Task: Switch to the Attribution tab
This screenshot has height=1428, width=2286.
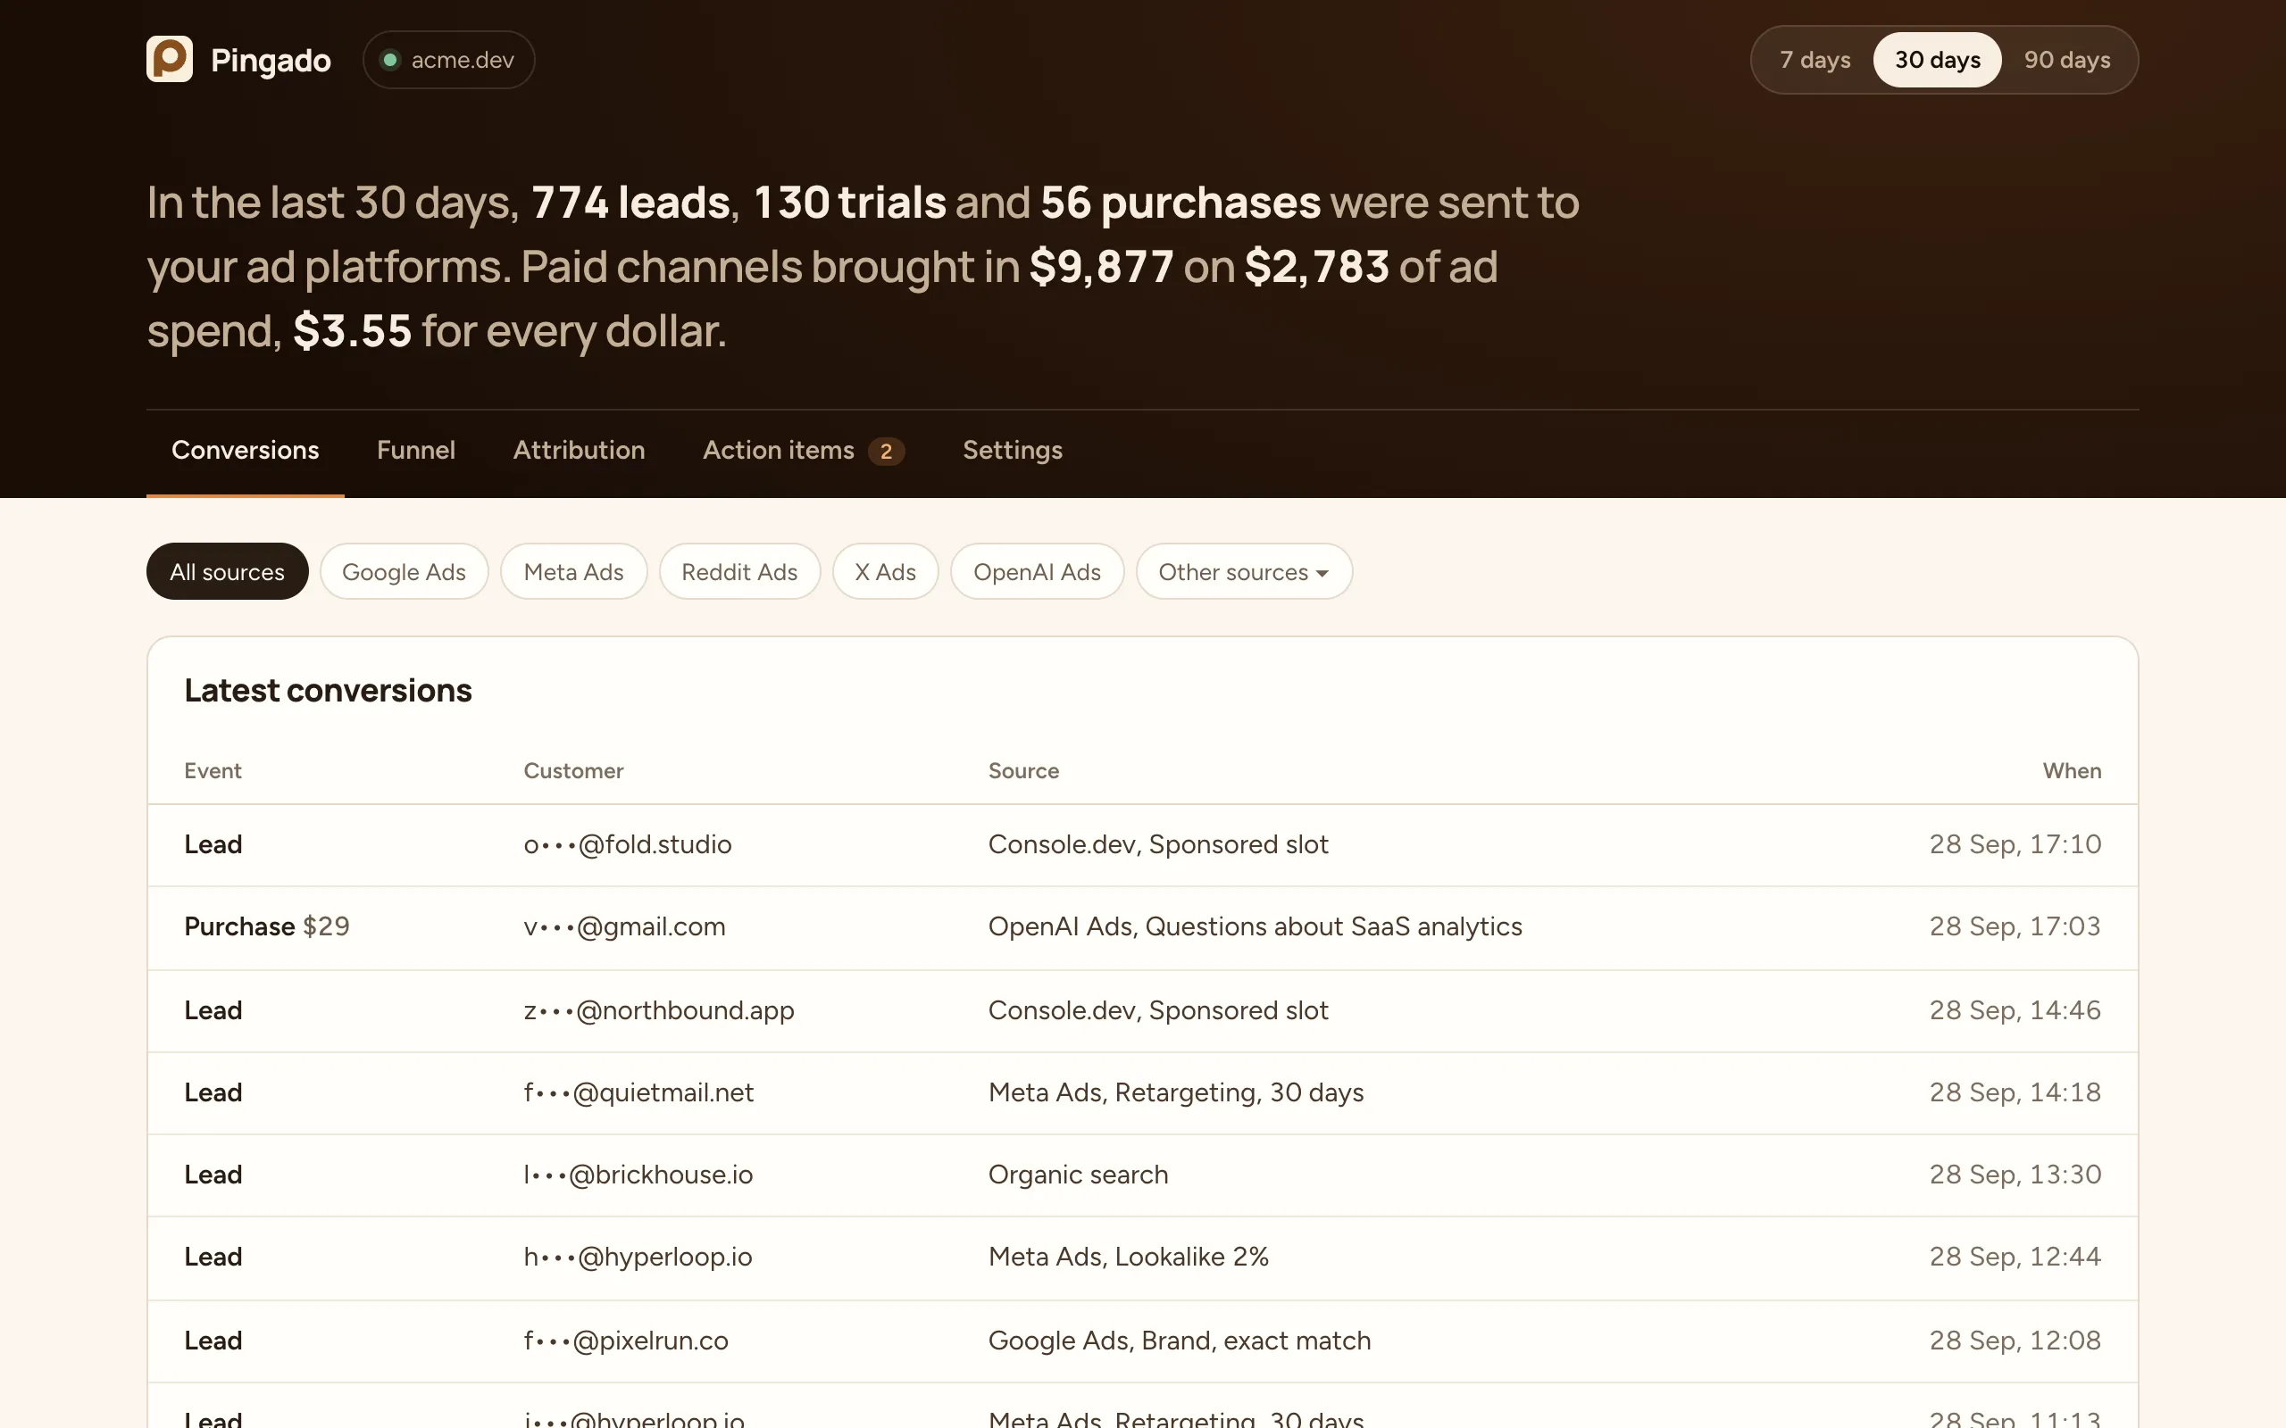Action: coord(579,451)
